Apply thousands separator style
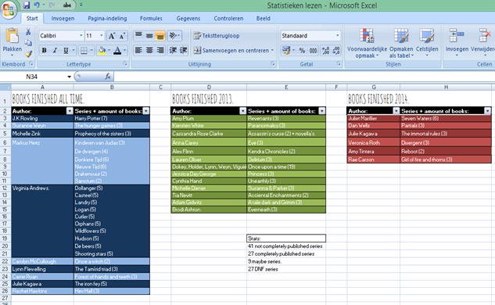The width and height of the screenshot is (495, 305). tap(313, 51)
